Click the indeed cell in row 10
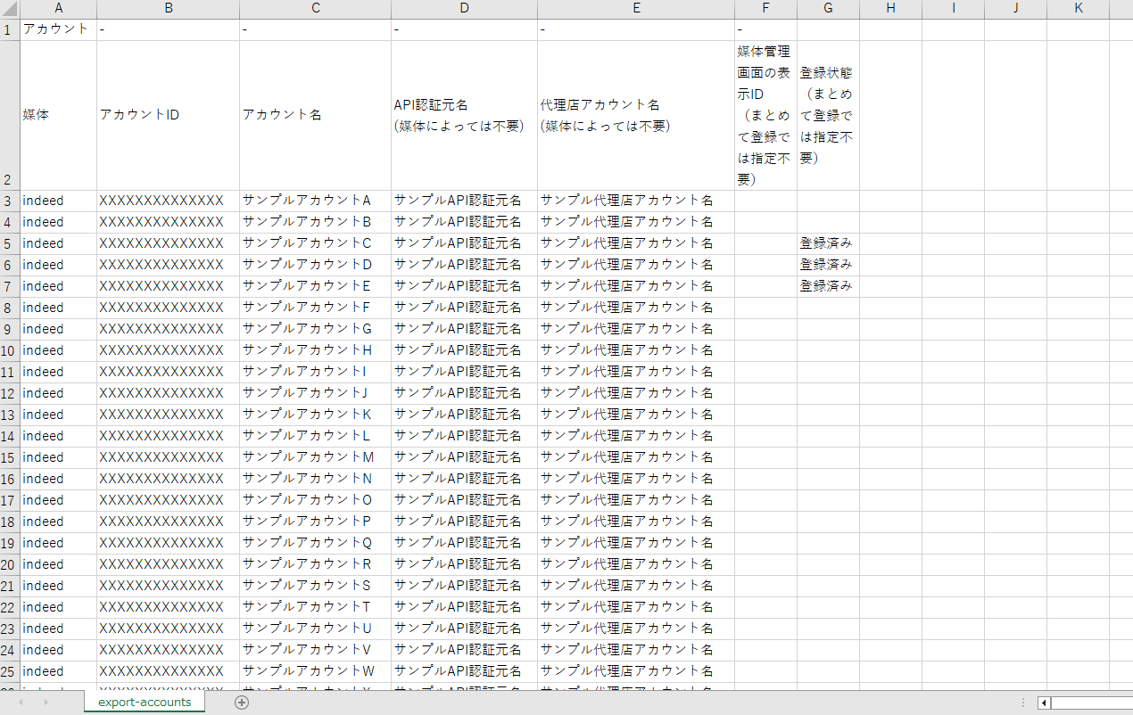This screenshot has height=715, width=1133. tap(58, 350)
